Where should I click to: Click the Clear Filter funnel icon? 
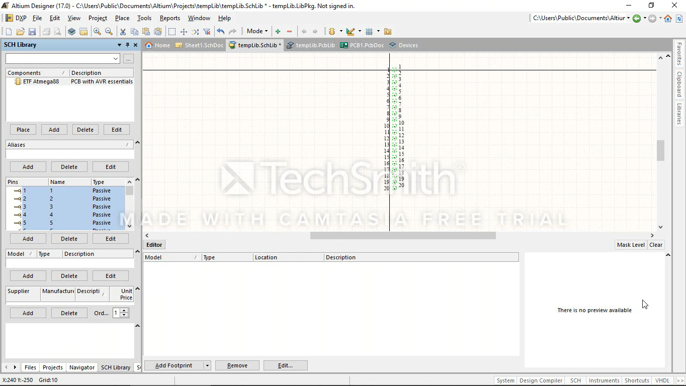point(207,32)
